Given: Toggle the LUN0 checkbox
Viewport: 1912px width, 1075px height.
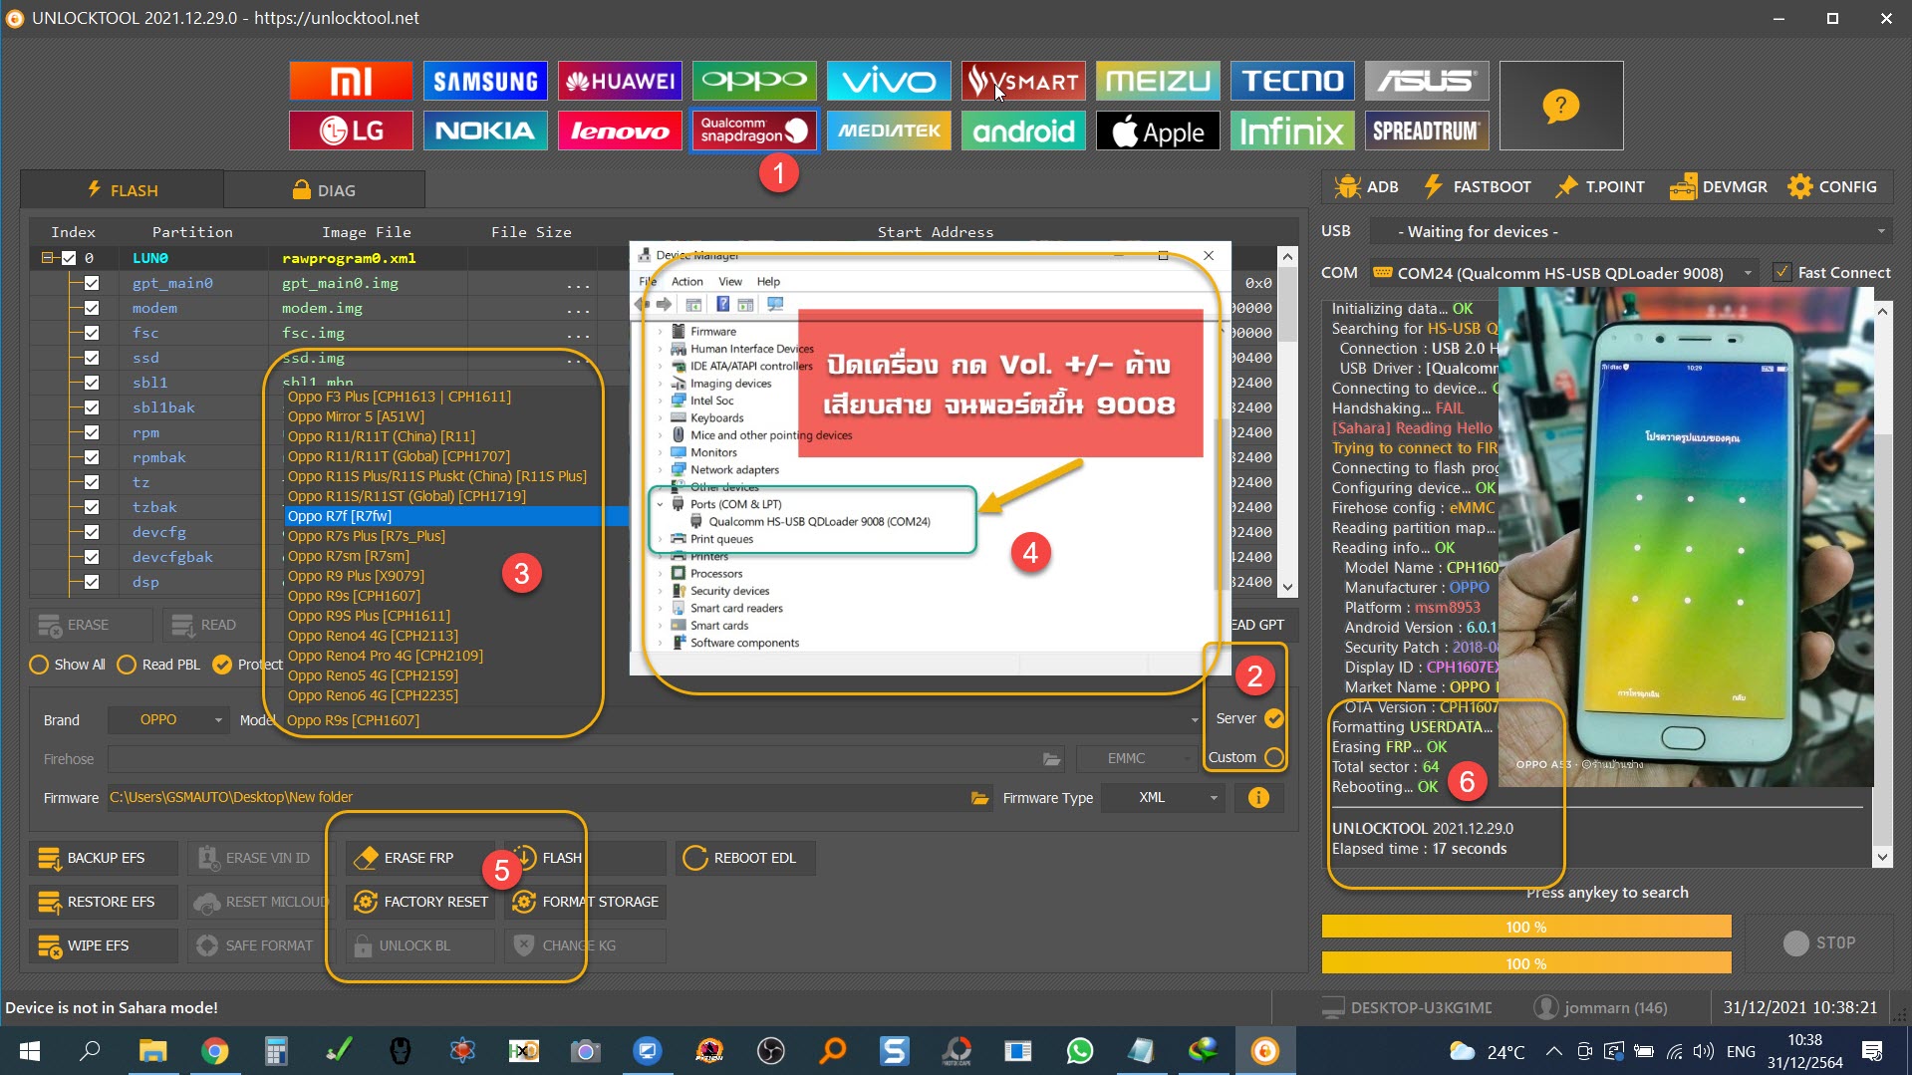Looking at the screenshot, I should tap(69, 258).
